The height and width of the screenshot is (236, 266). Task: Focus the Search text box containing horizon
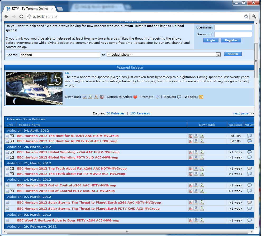(x=60, y=55)
